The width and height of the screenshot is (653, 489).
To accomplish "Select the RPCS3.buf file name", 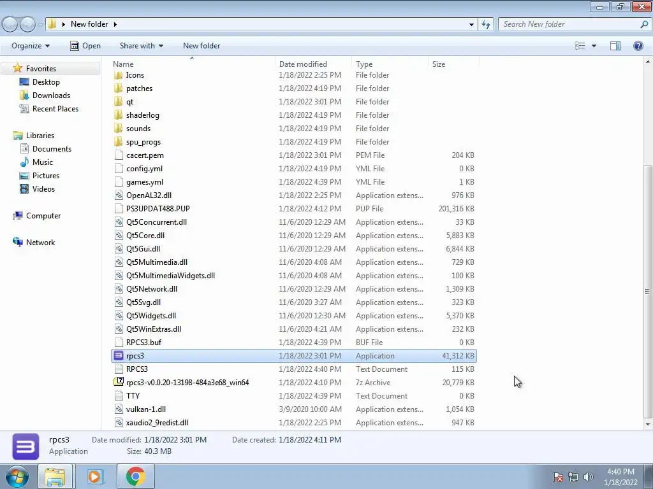I will [x=143, y=343].
